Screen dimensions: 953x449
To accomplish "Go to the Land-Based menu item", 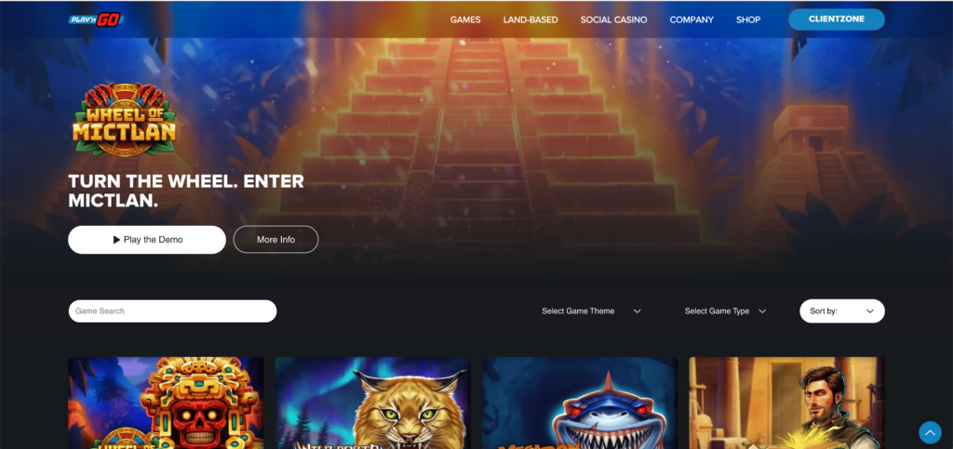I will (x=530, y=20).
